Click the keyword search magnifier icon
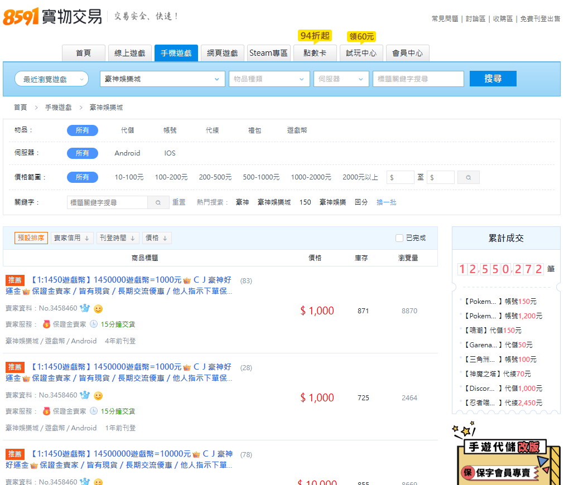The height and width of the screenshot is (485, 564). 158,202
